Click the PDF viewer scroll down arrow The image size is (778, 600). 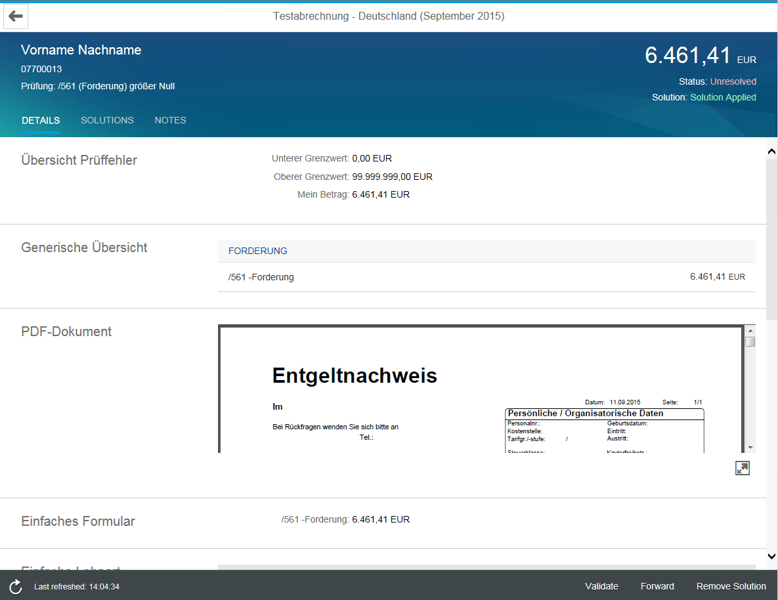tap(750, 448)
